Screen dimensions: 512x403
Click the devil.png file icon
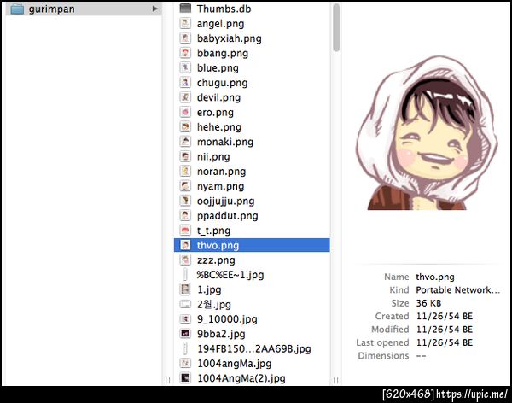click(185, 97)
